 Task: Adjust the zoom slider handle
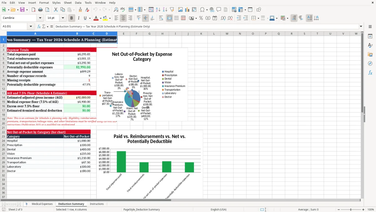(351, 209)
